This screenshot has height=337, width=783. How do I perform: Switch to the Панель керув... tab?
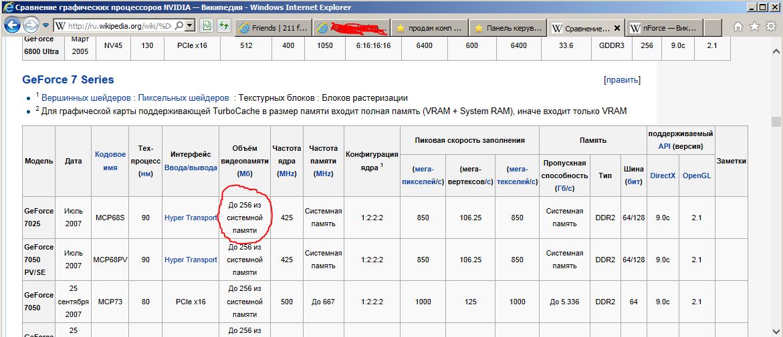[x=508, y=28]
